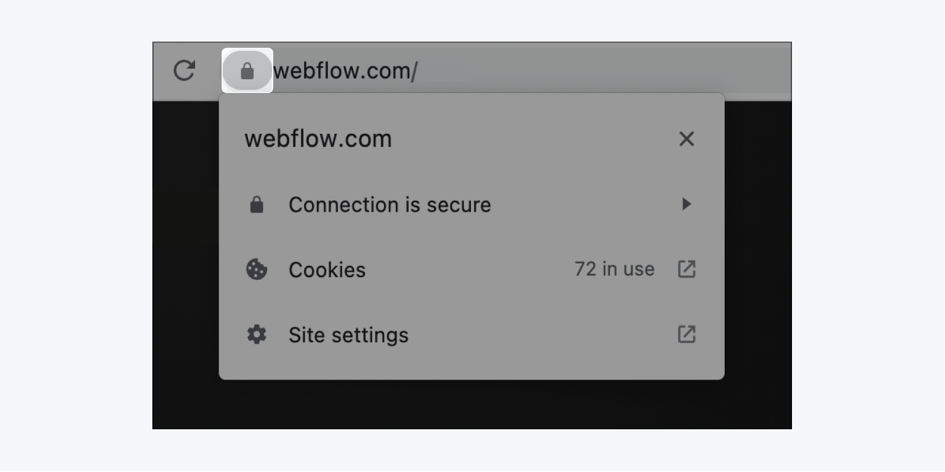
Task: Open the external link icon for Site settings
Action: click(x=686, y=334)
